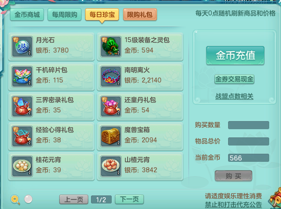Open the 限购礼包 tab
281x209 pixels.
pyautogui.click(x=140, y=15)
